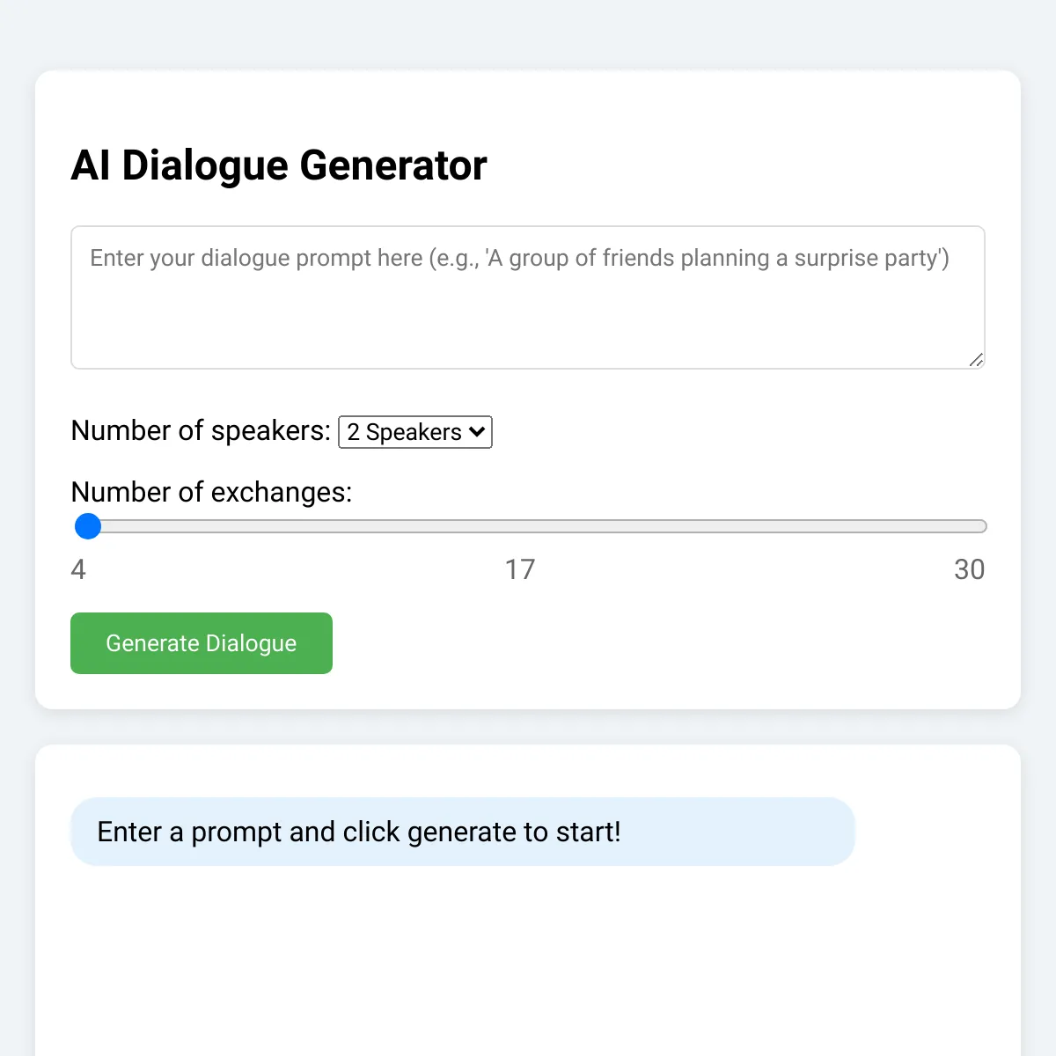
Task: Click the word Speakers in the select box
Action: pos(414,432)
